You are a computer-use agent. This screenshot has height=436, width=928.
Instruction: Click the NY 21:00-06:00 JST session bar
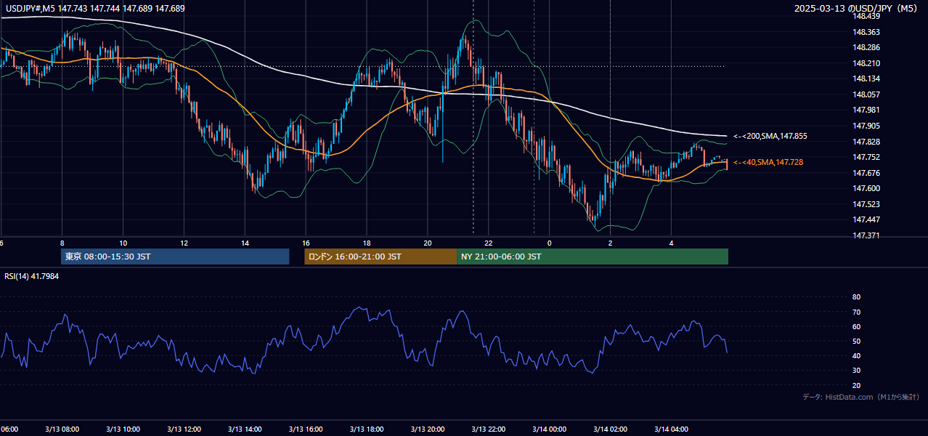pos(593,257)
